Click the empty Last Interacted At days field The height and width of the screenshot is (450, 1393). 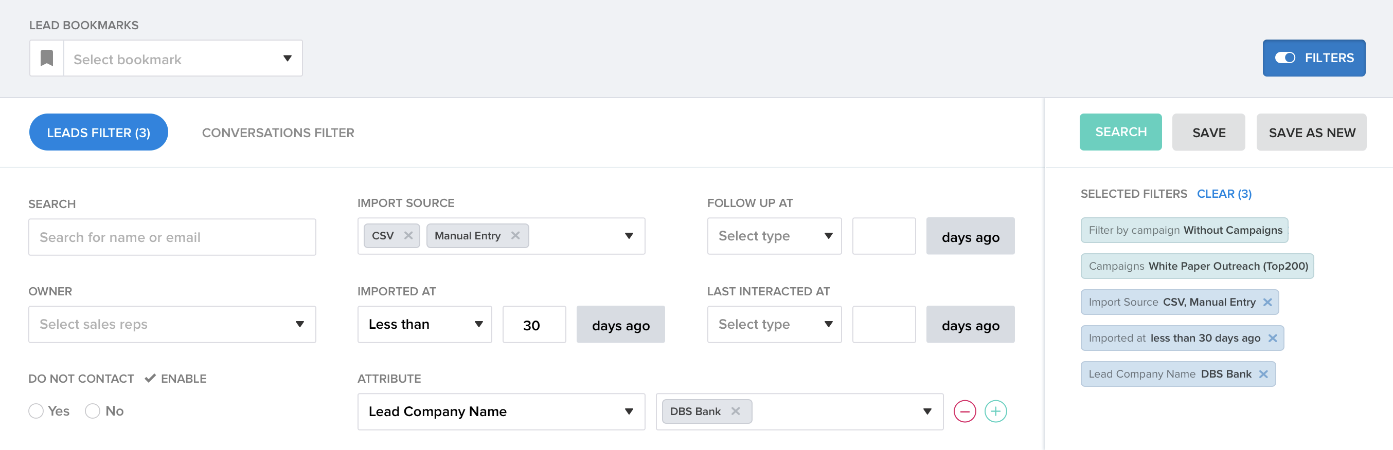click(x=884, y=324)
